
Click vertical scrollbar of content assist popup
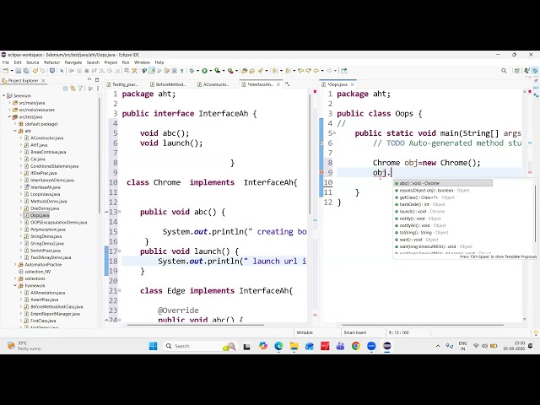(x=535, y=213)
